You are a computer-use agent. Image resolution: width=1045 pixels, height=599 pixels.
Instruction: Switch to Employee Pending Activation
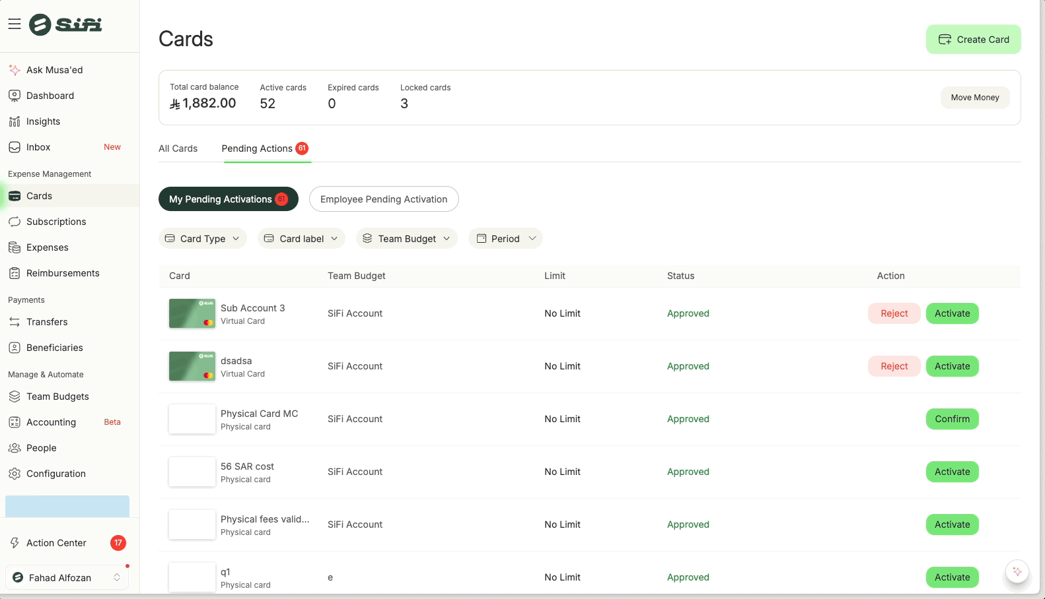tap(384, 199)
